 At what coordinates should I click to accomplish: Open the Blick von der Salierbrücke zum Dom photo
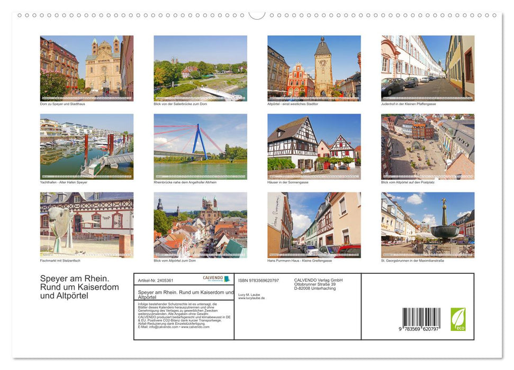point(200,68)
